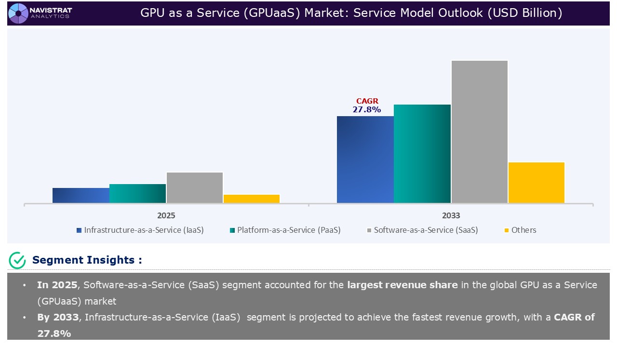
Task: Click the 2033 Others yellow bar
Action: [x=536, y=183]
